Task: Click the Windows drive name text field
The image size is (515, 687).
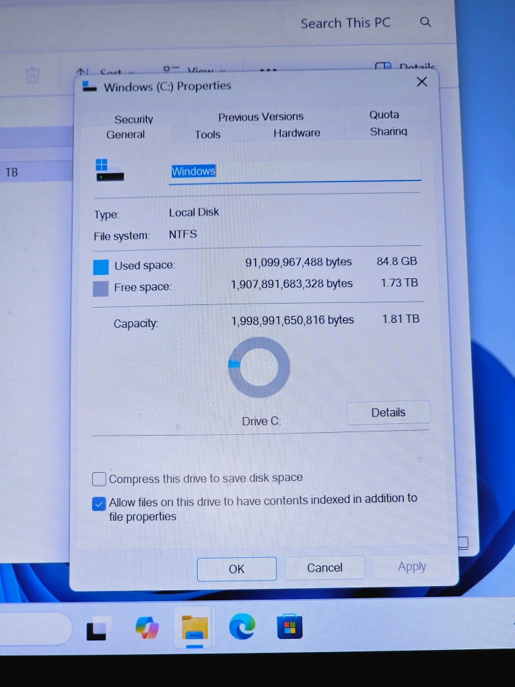Action: pos(295,172)
